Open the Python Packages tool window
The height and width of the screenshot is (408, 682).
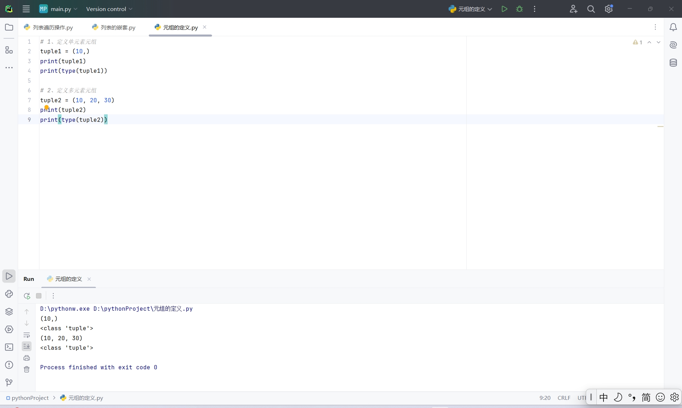click(9, 311)
